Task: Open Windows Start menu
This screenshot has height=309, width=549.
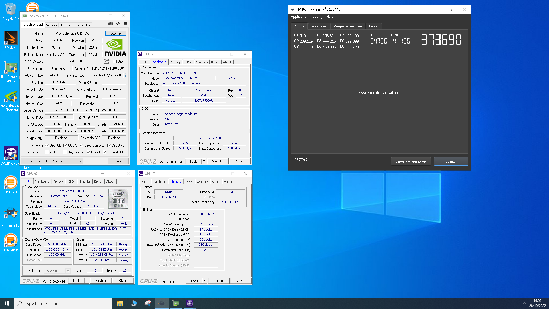Action: click(x=7, y=303)
